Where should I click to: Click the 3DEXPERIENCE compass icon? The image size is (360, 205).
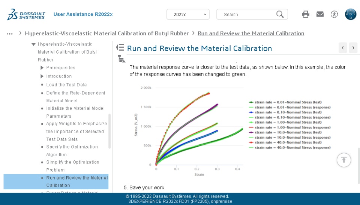[350, 14]
